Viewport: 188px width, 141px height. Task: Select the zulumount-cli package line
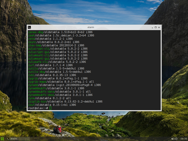pyautogui.click(x=58, y=55)
